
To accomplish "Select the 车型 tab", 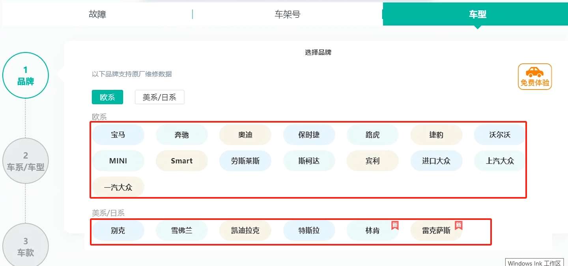I will tap(477, 14).
